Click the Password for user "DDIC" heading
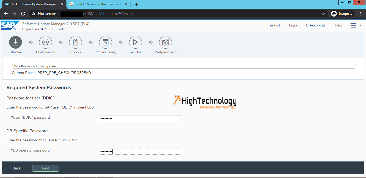Screen dimensions: 366x178 click(31, 98)
